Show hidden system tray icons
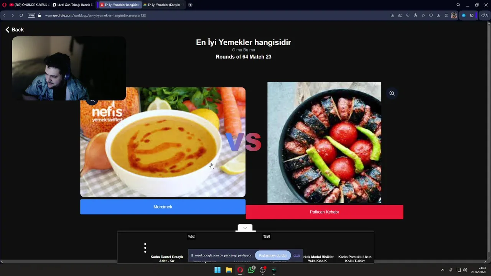The height and width of the screenshot is (276, 491). click(x=442, y=270)
